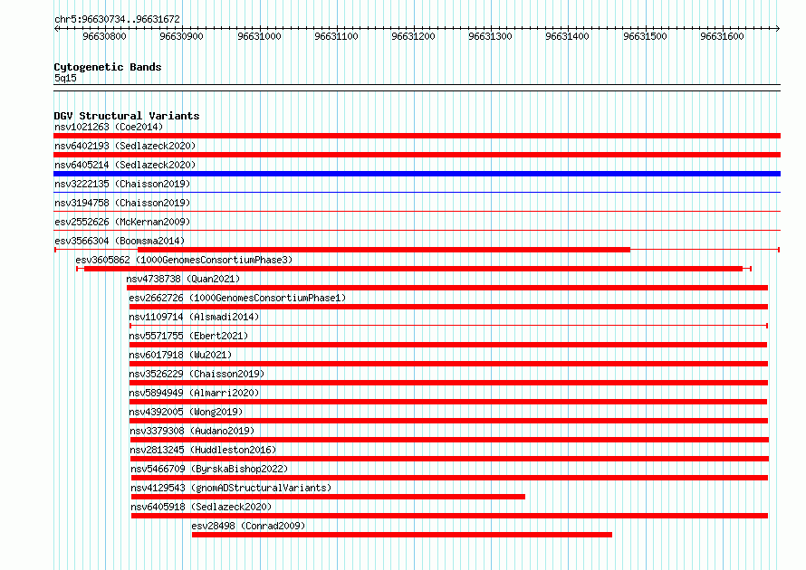The width and height of the screenshot is (806, 570).
Task: Open nsv1109714 (Alsmadi2014) label
Action: [x=194, y=317]
